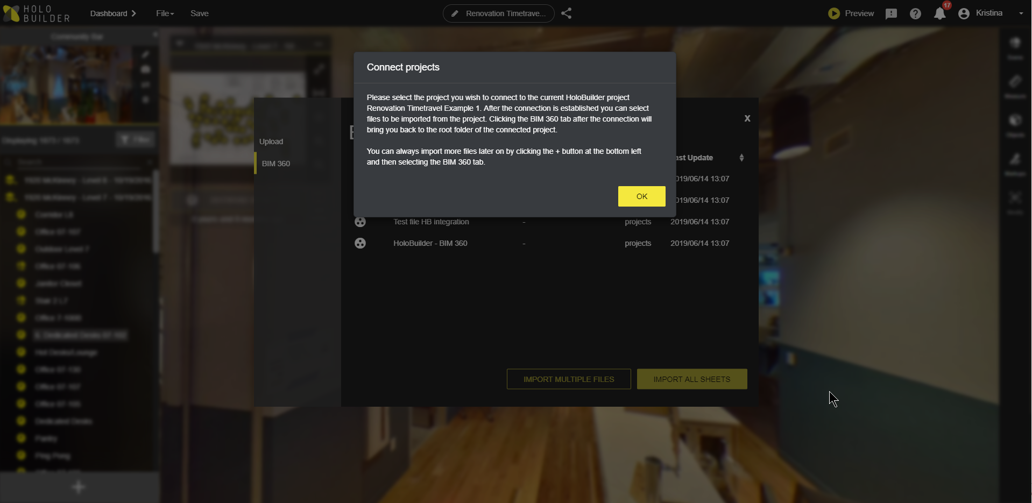Click the OK button in Connect projects dialog
Screen dimensions: 1032x503
[641, 196]
